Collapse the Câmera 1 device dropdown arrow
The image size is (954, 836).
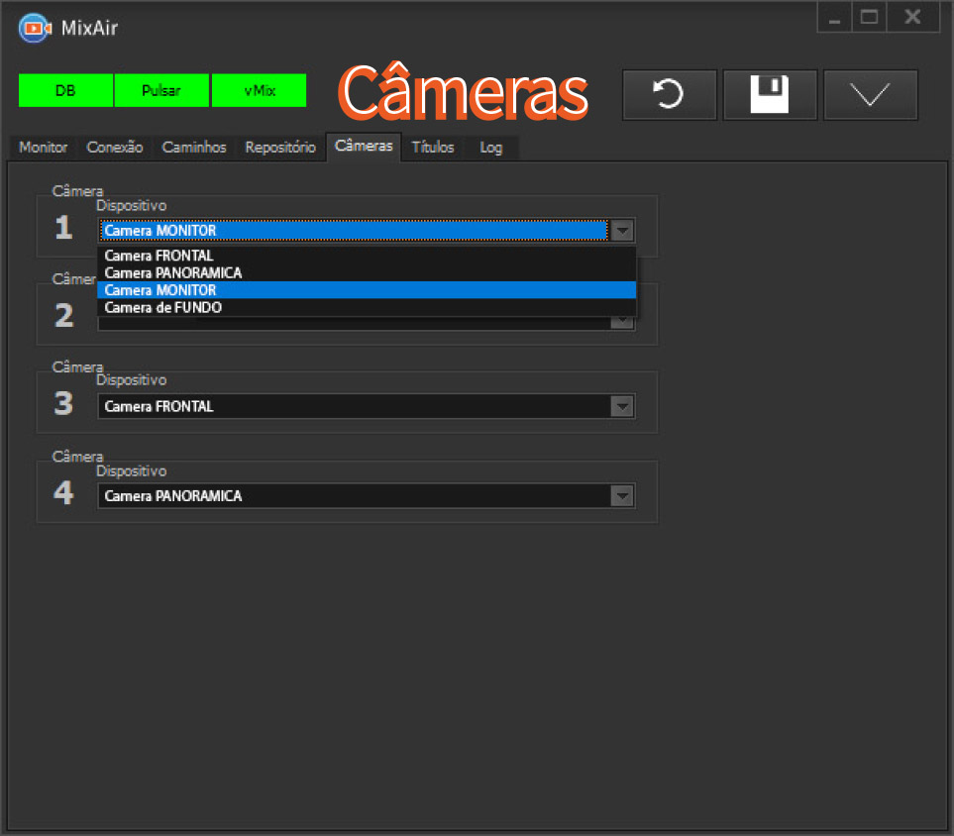pyautogui.click(x=622, y=231)
